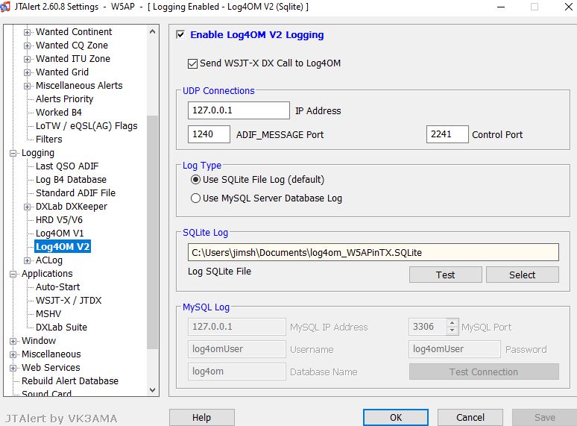Image resolution: width=577 pixels, height=426 pixels.
Task: Click the Select SQLite file button
Action: point(522,275)
